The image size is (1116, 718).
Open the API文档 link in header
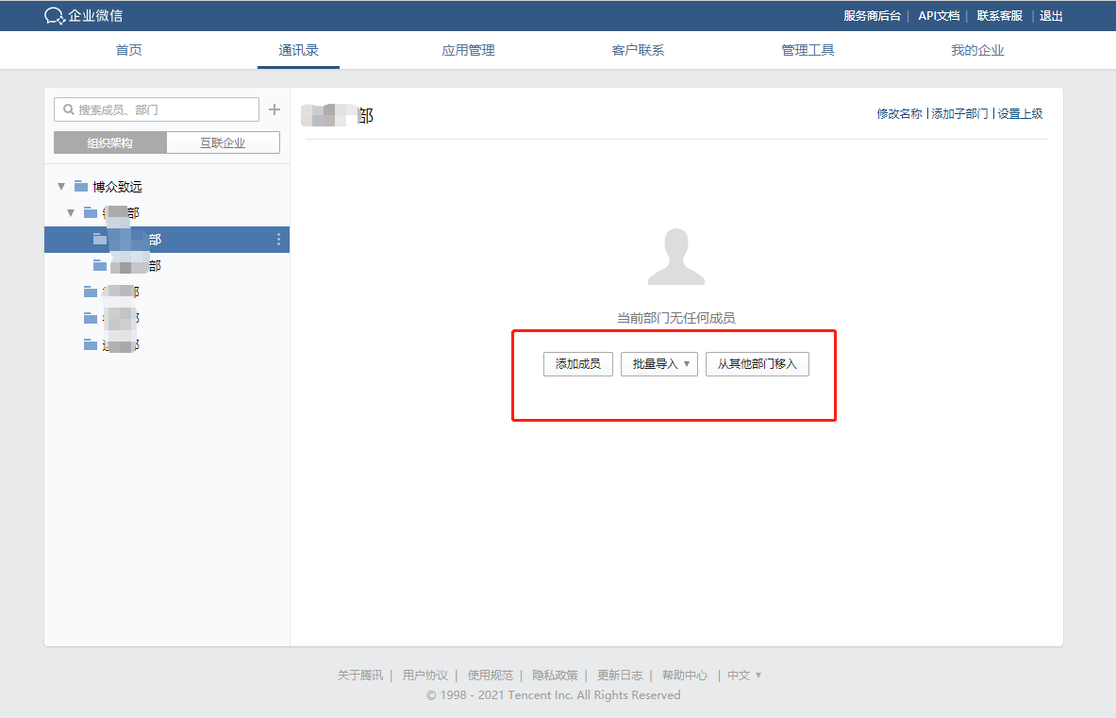pyautogui.click(x=939, y=16)
